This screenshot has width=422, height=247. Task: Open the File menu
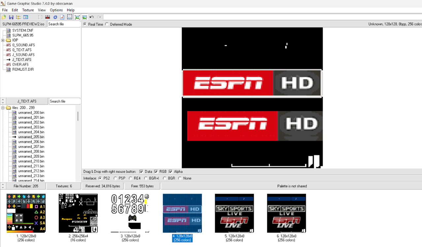tap(5, 10)
